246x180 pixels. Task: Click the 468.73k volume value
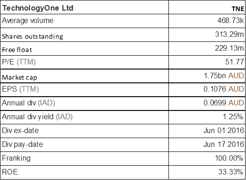[x=230, y=20]
